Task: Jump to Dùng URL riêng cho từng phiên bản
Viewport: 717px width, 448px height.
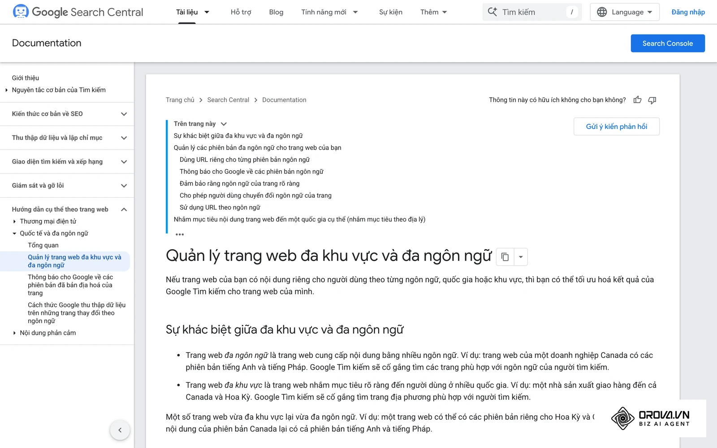Action: point(245,159)
